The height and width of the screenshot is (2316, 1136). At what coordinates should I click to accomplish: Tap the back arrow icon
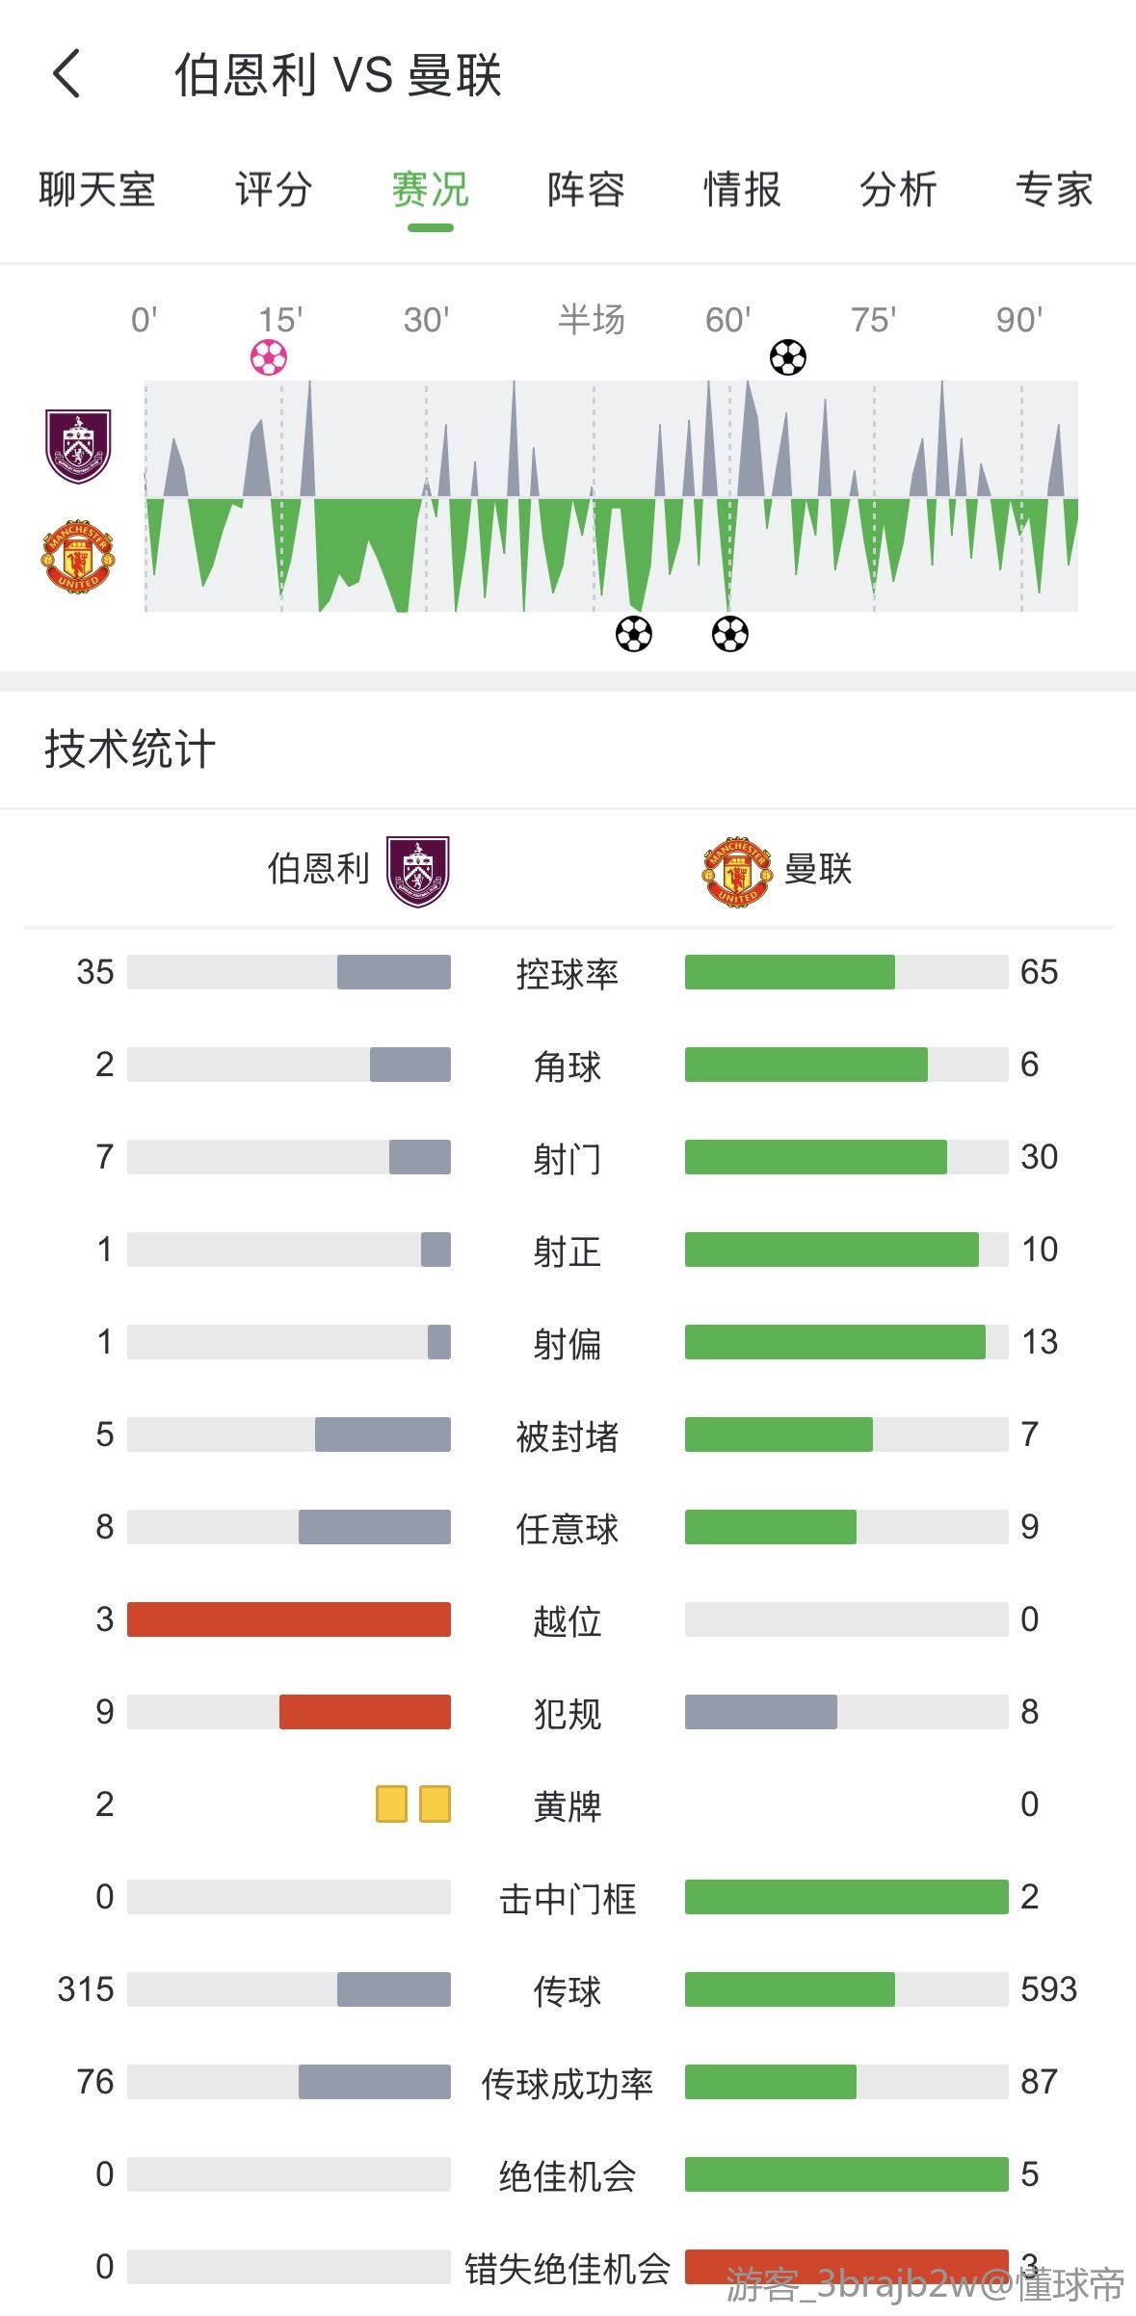coord(66,74)
